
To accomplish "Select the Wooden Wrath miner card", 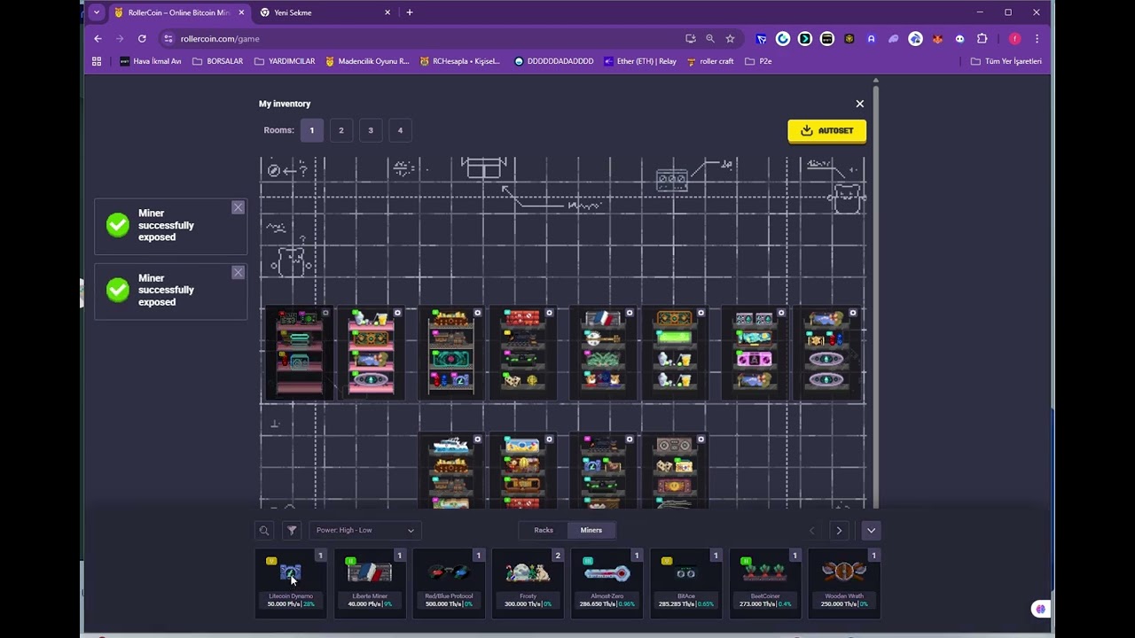I will 844,582.
